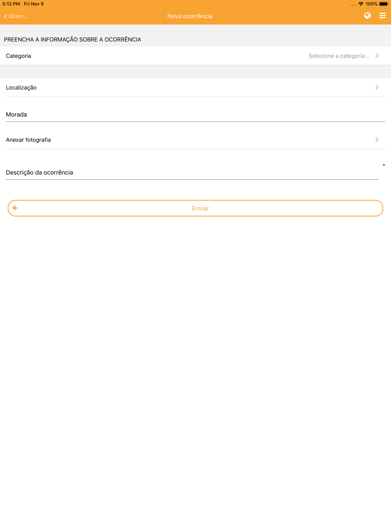The width and height of the screenshot is (391, 521).
Task: Open the hamburger menu
Action: coord(382,16)
